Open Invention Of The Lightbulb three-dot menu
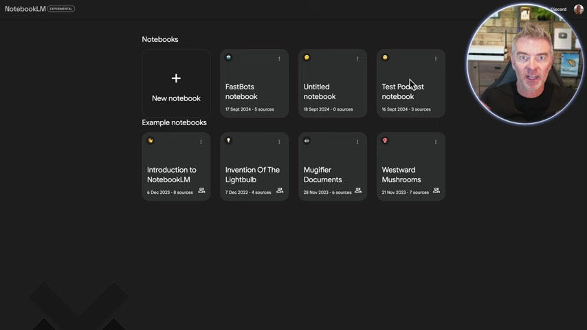This screenshot has height=330, width=587. point(279,142)
